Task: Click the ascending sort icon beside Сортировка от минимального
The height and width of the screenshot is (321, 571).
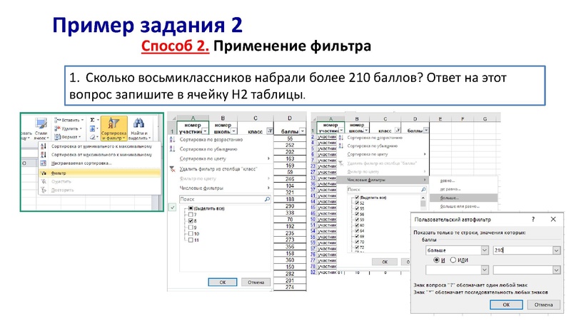Action: (44, 146)
